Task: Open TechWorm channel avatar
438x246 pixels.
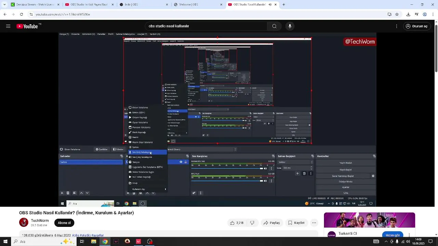Action: [x=24, y=223]
